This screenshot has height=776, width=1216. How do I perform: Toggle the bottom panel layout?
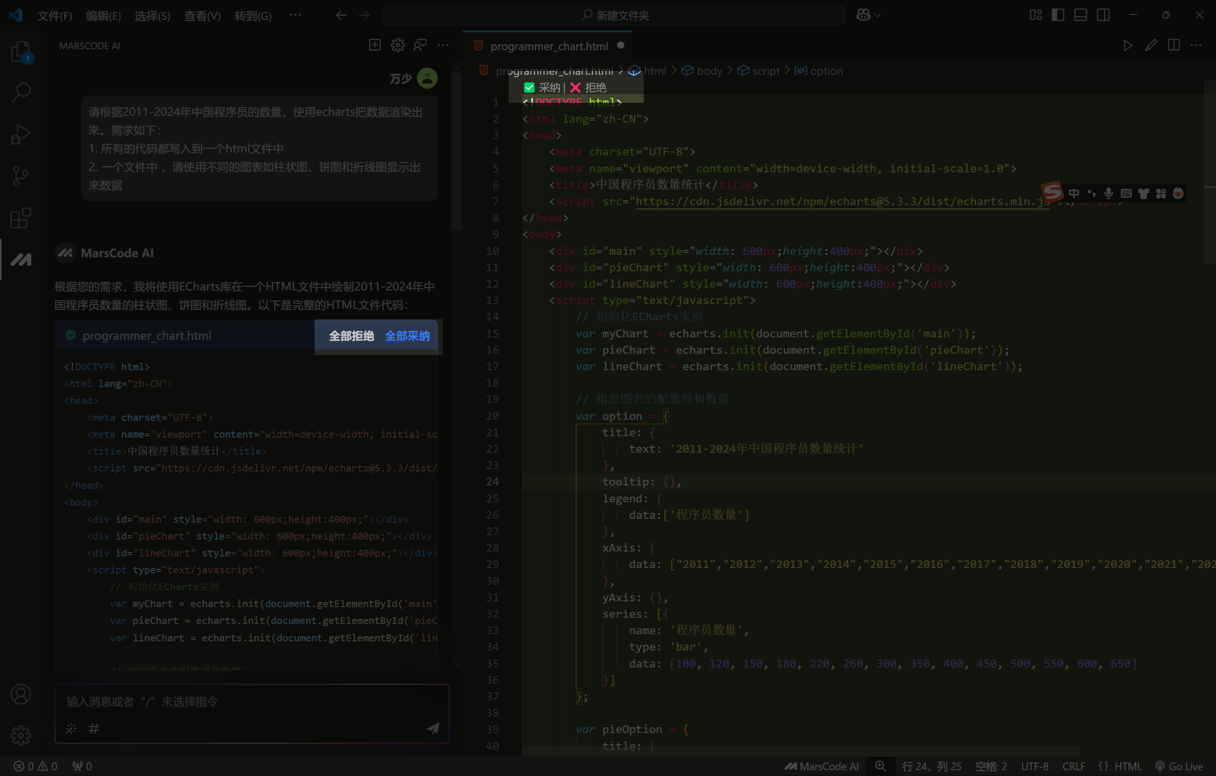click(1080, 15)
